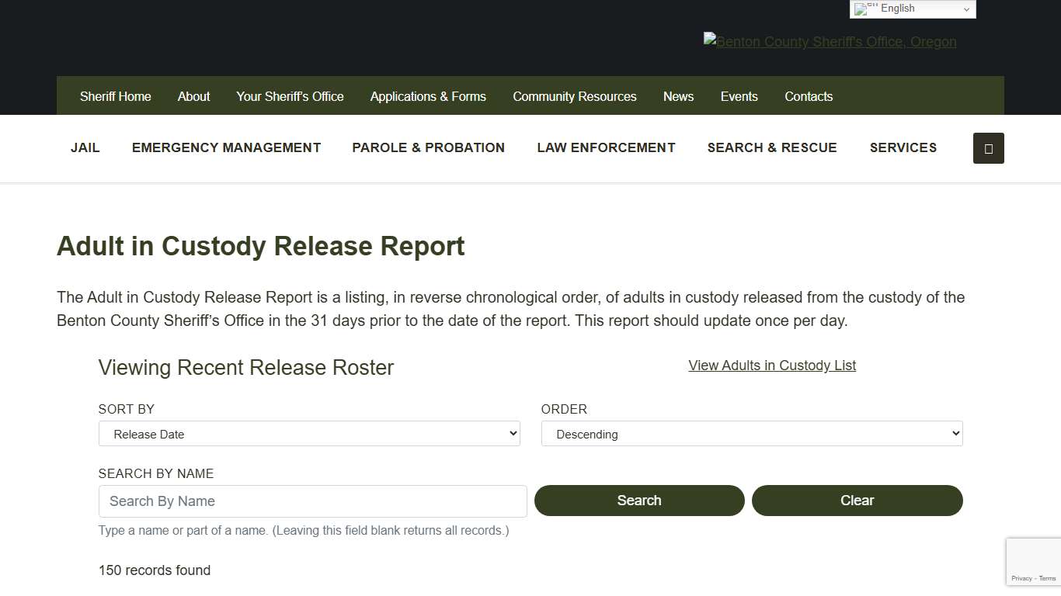Click the Clear button

click(857, 501)
